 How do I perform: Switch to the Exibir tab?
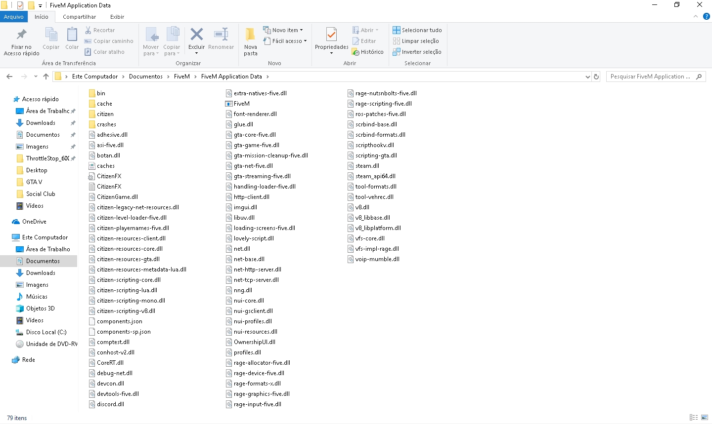[117, 17]
